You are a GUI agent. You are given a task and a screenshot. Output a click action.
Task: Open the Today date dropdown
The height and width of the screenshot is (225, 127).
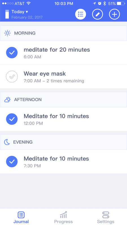[20, 12]
